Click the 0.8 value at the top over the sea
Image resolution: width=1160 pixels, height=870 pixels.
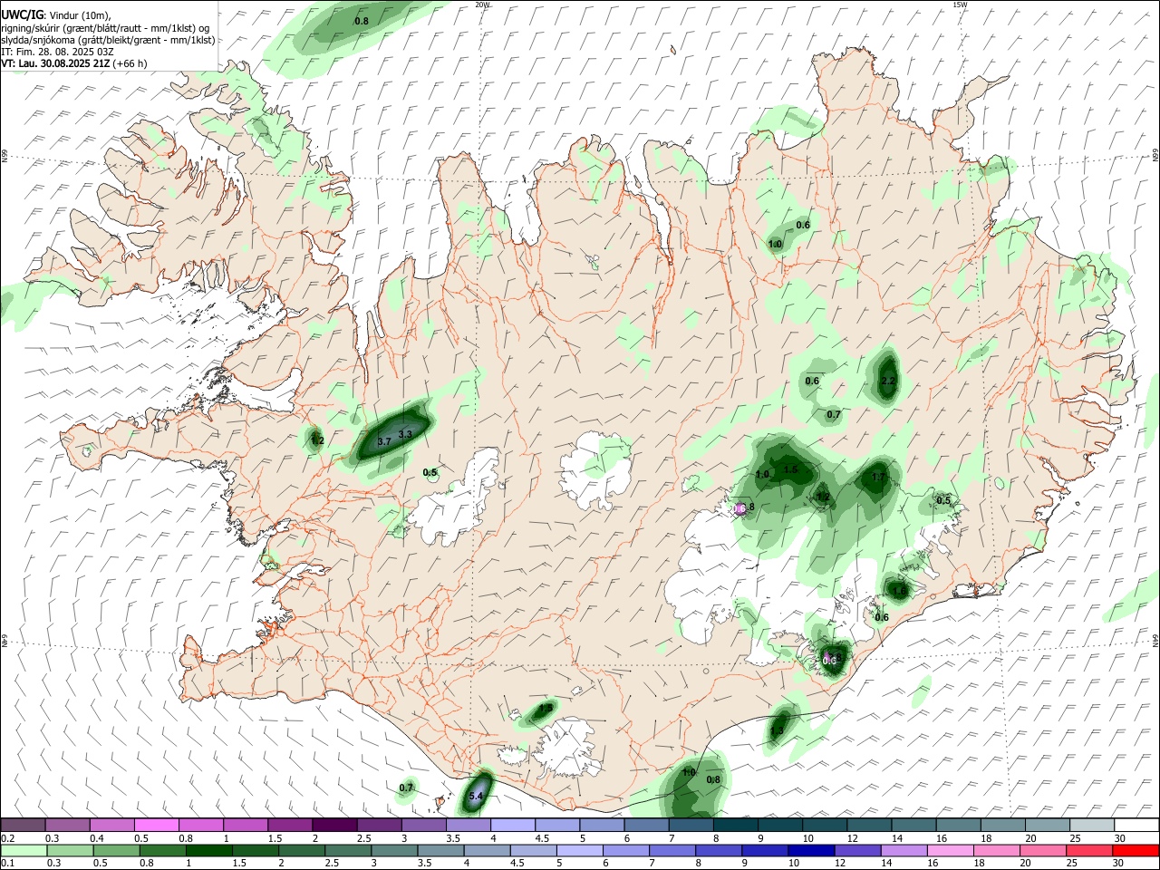coord(362,21)
